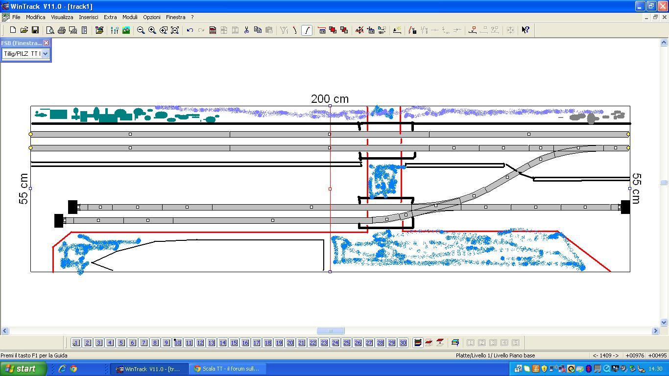Image resolution: width=669 pixels, height=376 pixels.
Task: Click the parts list icon
Action: [84, 30]
